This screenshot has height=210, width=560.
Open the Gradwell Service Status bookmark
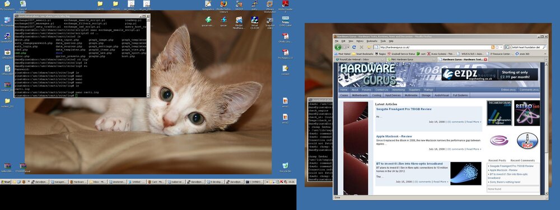[x=403, y=54]
